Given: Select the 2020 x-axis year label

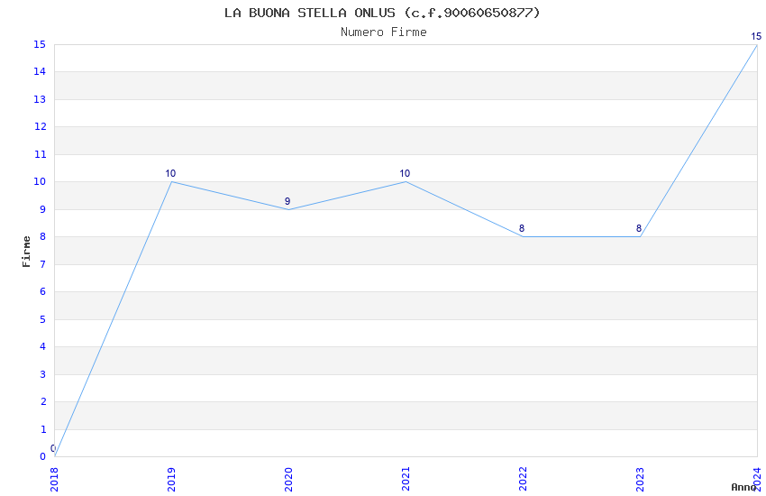Looking at the screenshot, I should pyautogui.click(x=288, y=479).
